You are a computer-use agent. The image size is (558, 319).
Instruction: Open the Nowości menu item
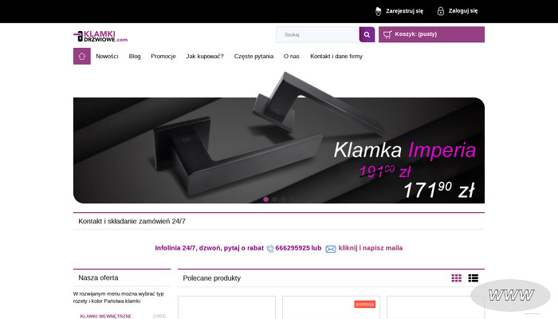[107, 57]
